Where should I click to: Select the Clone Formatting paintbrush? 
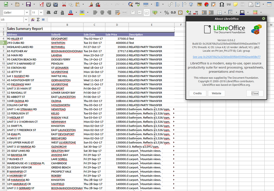(91, 4)
